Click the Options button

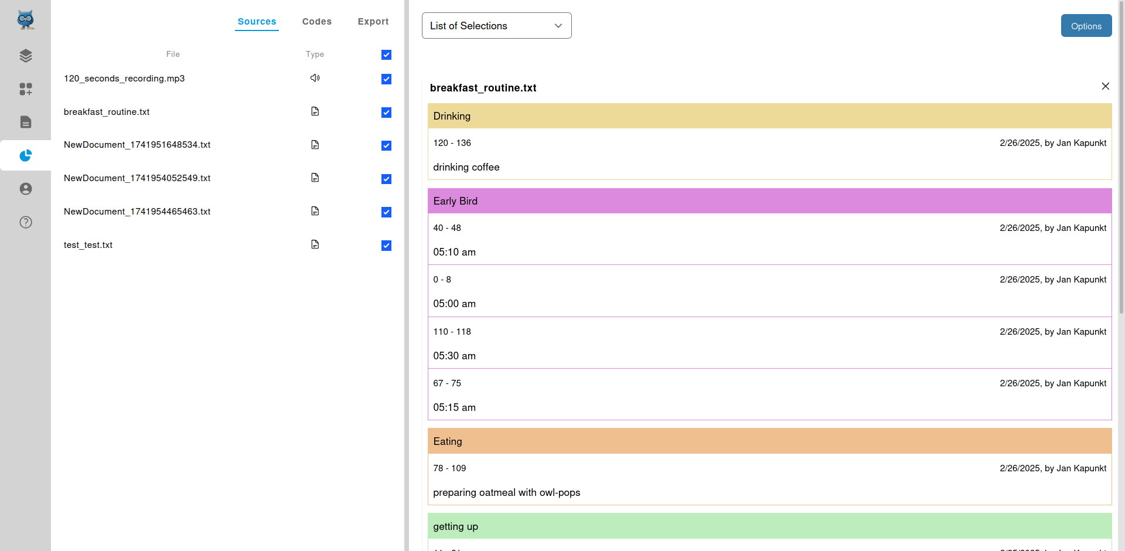click(x=1086, y=26)
